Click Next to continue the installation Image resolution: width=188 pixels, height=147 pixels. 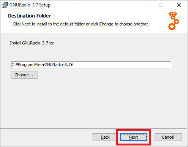[134, 137]
